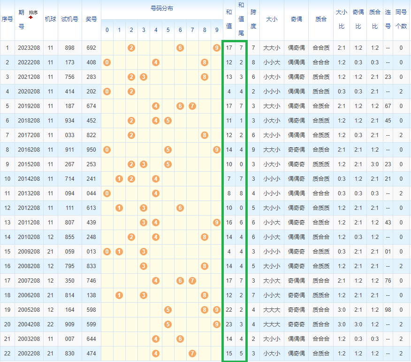Click orange ball 6 in row 2003208
The height and width of the screenshot is (362, 411).
pyautogui.click(x=180, y=339)
